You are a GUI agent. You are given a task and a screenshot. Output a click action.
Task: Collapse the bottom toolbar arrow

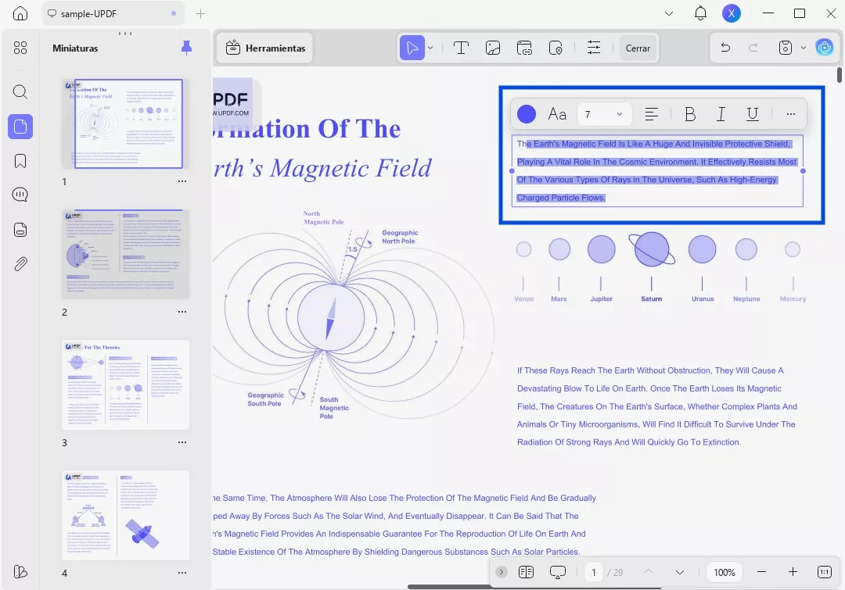coord(502,572)
